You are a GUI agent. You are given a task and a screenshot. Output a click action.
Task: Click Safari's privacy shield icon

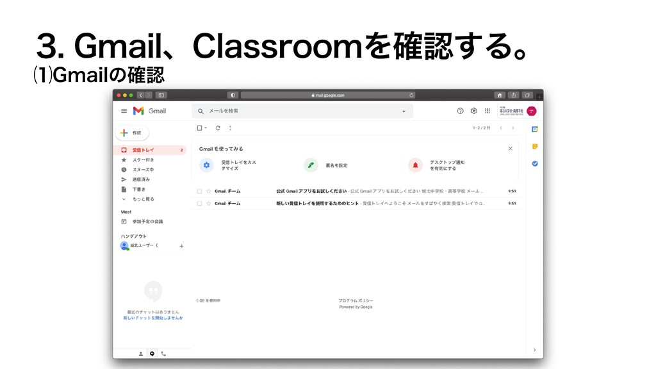(233, 95)
